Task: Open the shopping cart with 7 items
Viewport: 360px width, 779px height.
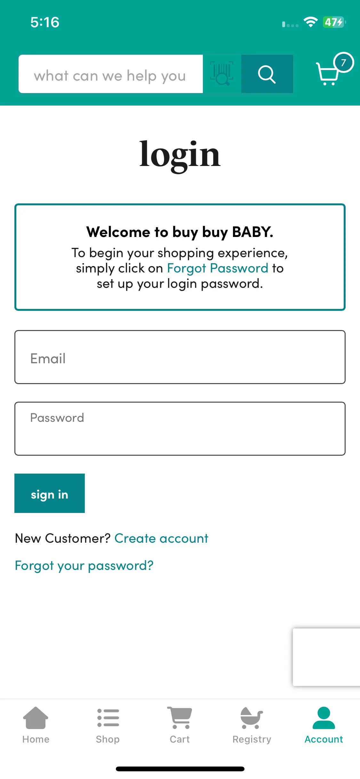Action: click(x=328, y=74)
